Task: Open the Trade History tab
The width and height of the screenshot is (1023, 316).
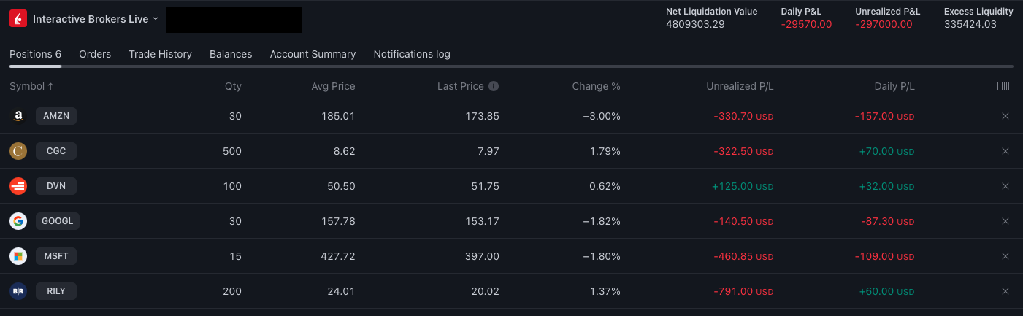Action: tap(160, 54)
